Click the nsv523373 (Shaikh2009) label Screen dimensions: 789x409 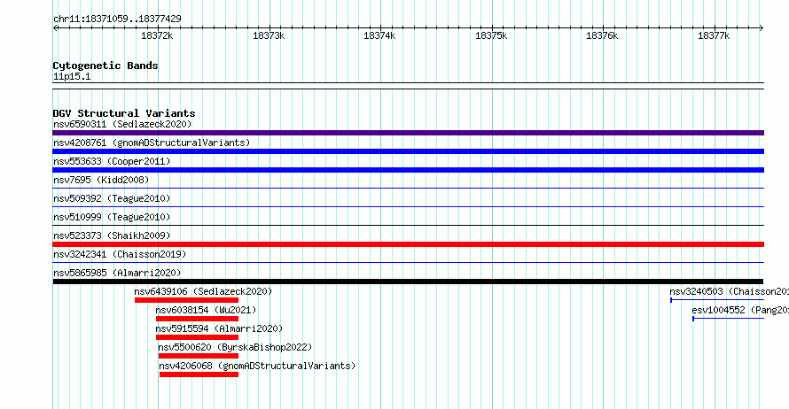(112, 235)
